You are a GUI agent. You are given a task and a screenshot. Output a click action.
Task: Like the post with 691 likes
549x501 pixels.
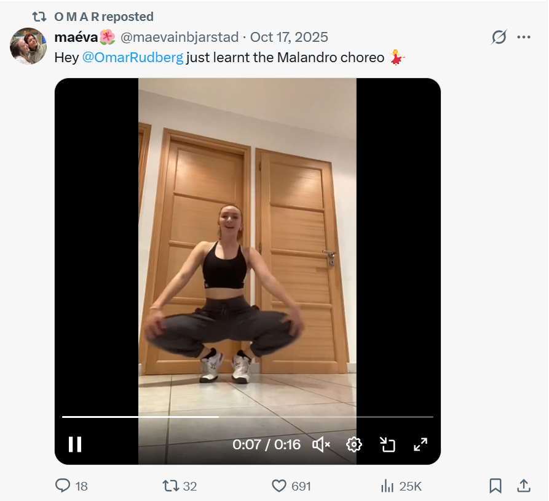(x=280, y=486)
